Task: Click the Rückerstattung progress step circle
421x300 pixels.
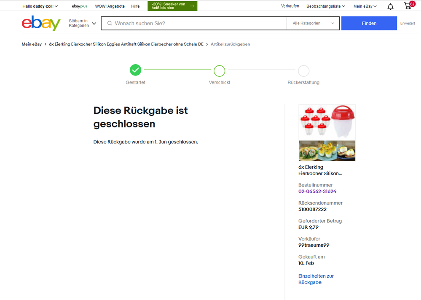Action: 303,70
